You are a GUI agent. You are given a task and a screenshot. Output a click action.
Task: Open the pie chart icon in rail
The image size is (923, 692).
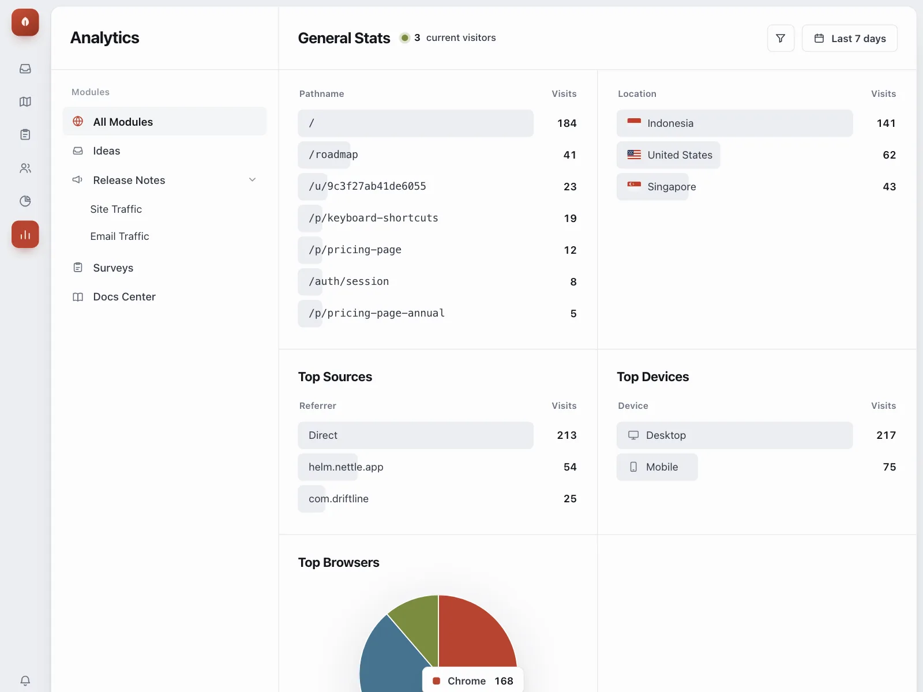(x=25, y=201)
